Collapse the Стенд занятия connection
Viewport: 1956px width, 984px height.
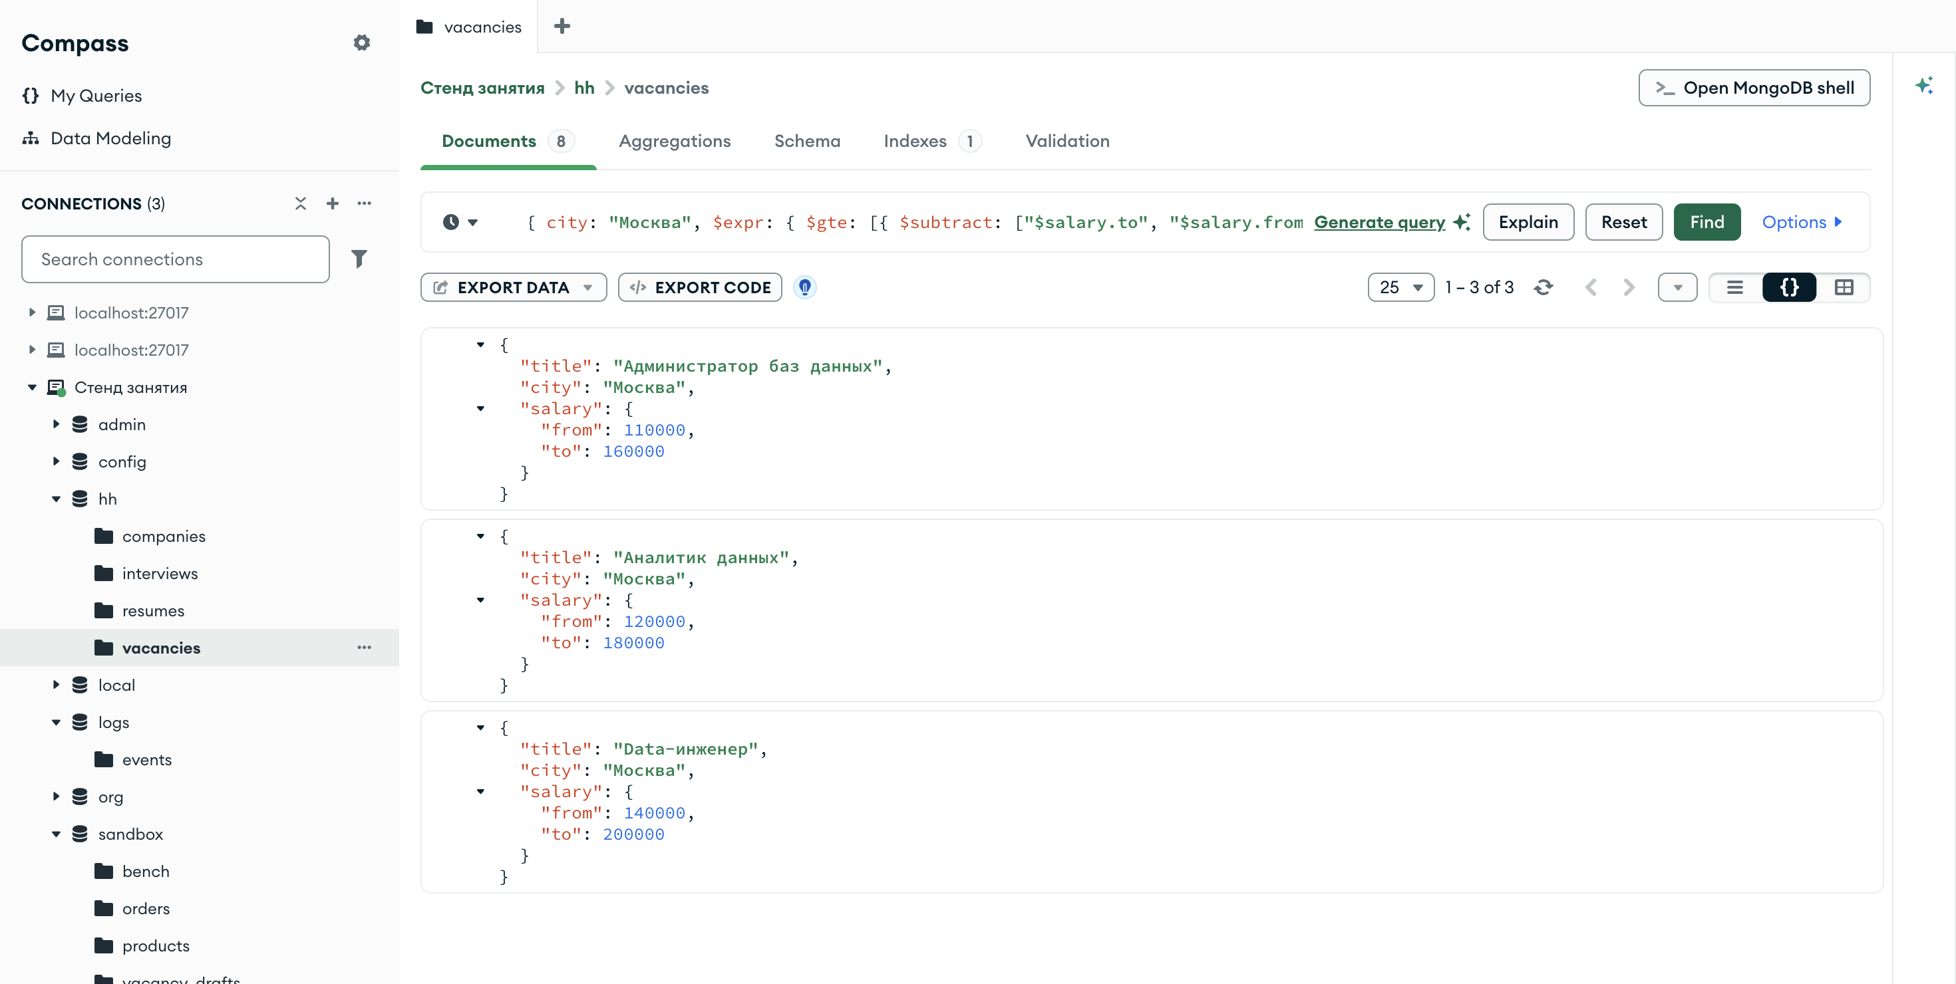(x=32, y=387)
